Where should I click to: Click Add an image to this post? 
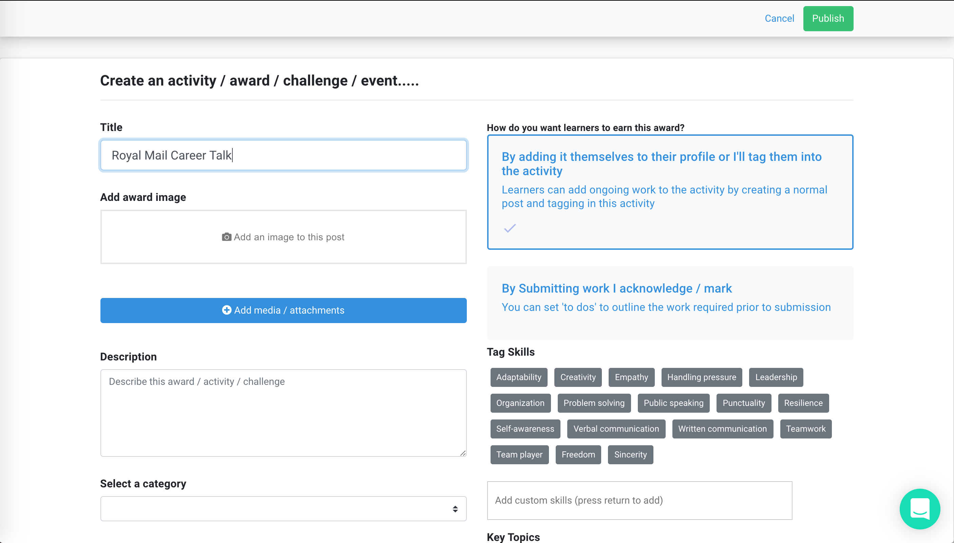(x=283, y=237)
